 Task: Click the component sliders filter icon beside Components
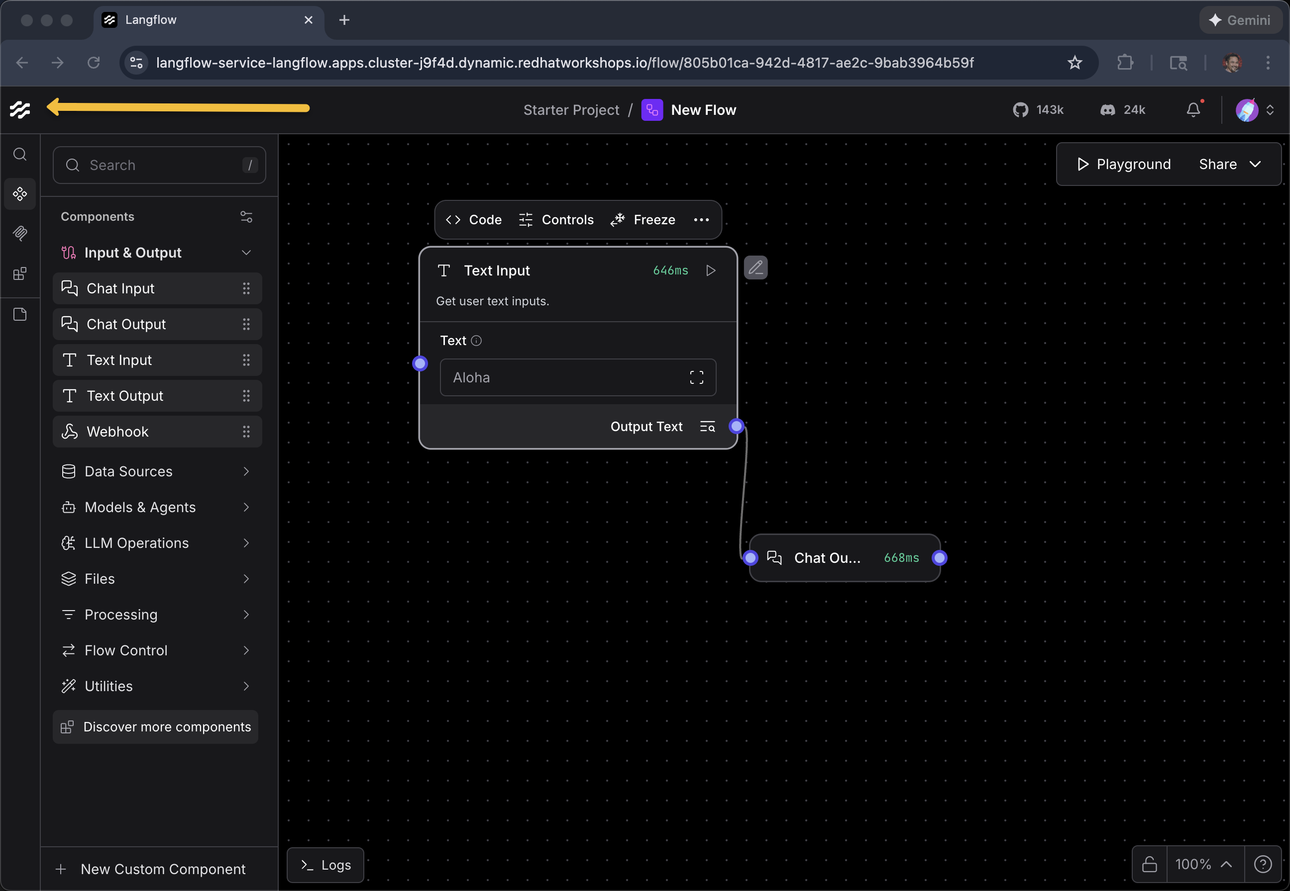[246, 217]
